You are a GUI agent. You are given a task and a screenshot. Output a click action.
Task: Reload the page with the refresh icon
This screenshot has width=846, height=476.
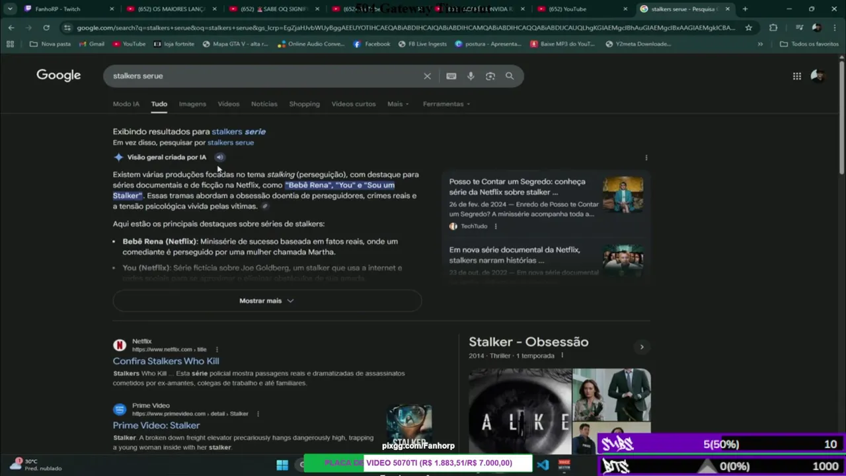click(x=46, y=28)
